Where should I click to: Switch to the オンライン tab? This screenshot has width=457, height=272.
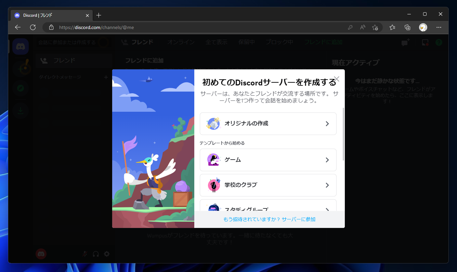click(x=181, y=42)
